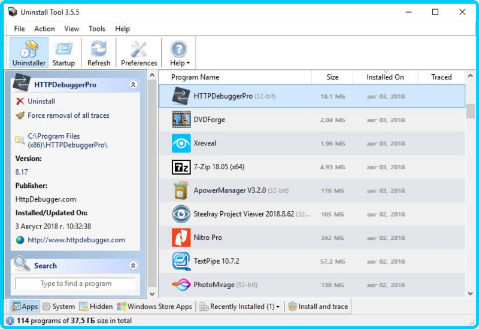Select TextPipe 10.7.2 entry

tap(216, 261)
